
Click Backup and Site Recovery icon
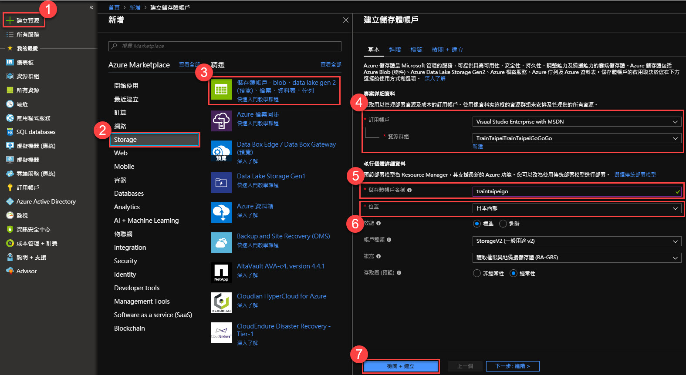coord(221,243)
